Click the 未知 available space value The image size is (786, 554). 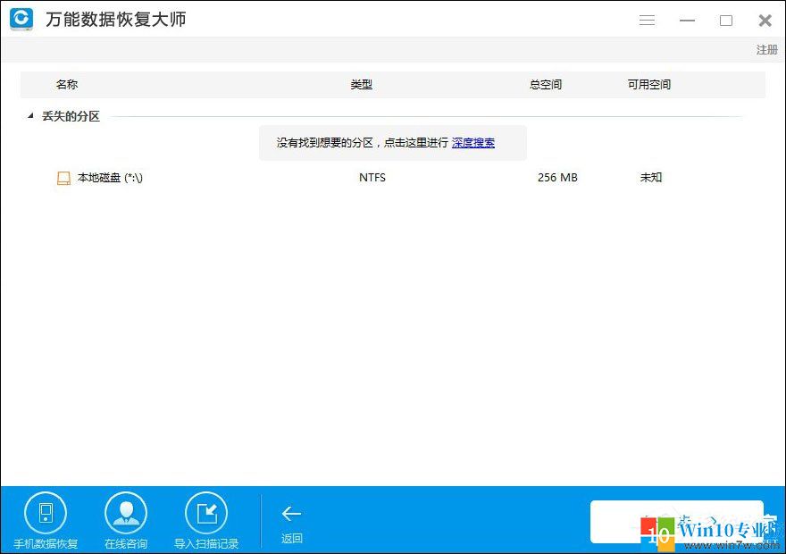pyautogui.click(x=650, y=177)
